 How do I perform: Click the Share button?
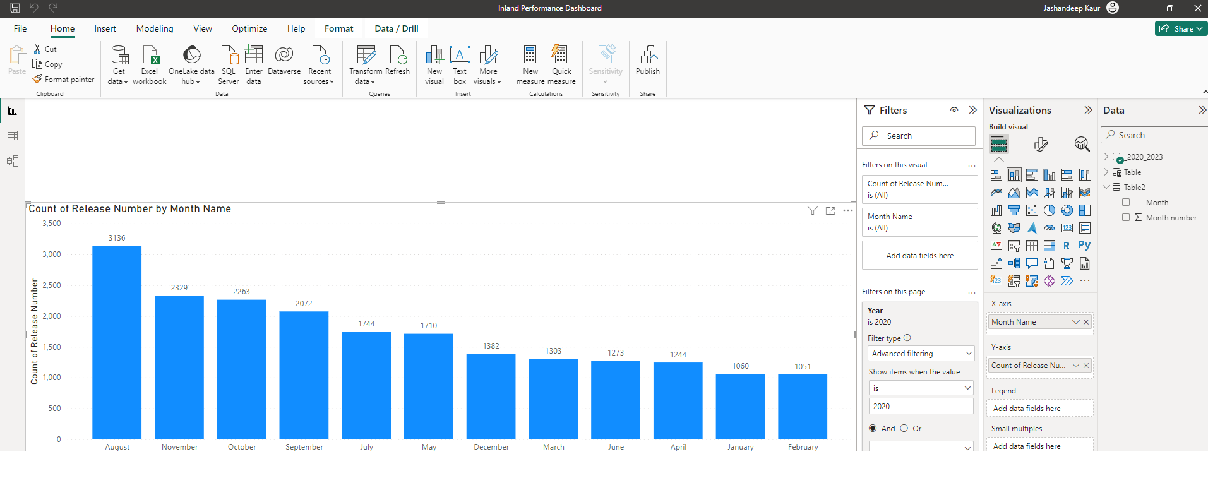(x=1181, y=28)
